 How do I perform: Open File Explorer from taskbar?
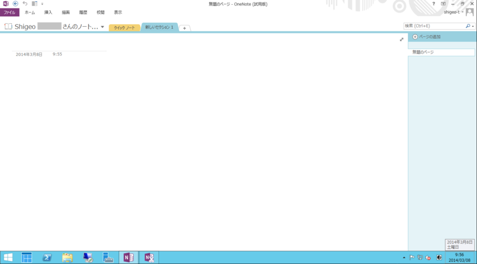coord(67,257)
